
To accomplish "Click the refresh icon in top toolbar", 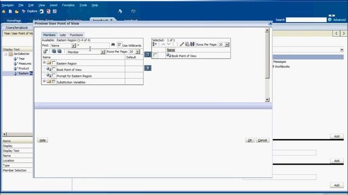I will click(x=133, y=11).
